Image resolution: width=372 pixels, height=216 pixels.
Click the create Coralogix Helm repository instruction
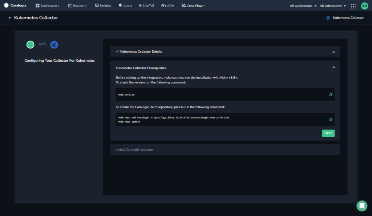pos(170,107)
